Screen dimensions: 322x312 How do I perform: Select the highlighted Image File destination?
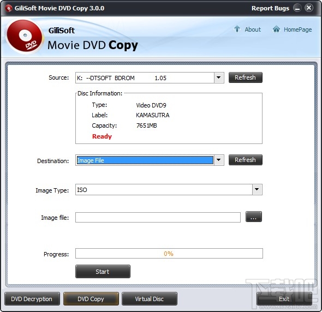click(145, 160)
